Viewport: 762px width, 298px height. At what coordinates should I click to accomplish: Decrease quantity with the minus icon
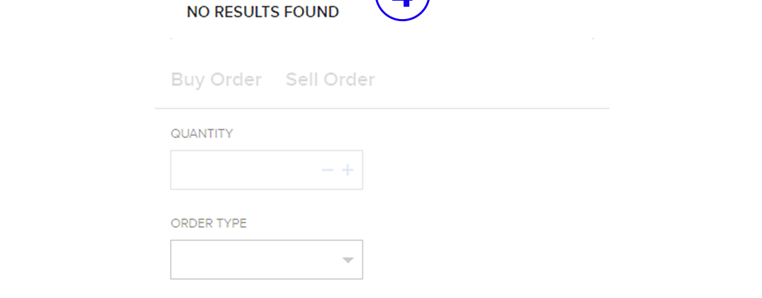(327, 170)
